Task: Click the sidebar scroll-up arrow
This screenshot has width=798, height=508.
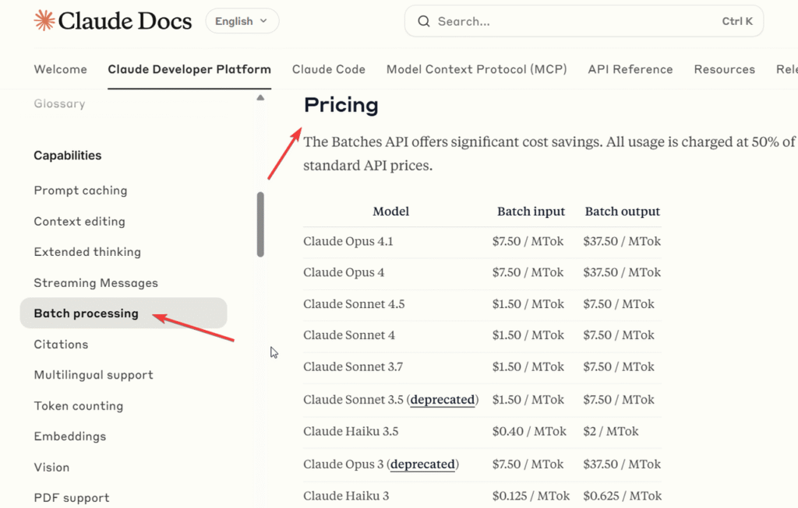Action: (260, 98)
